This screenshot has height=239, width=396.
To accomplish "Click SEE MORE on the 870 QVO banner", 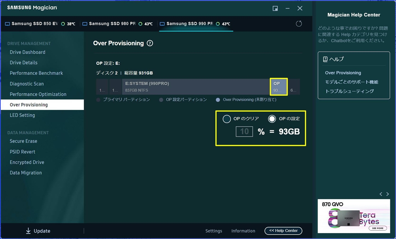I will pos(377,228).
